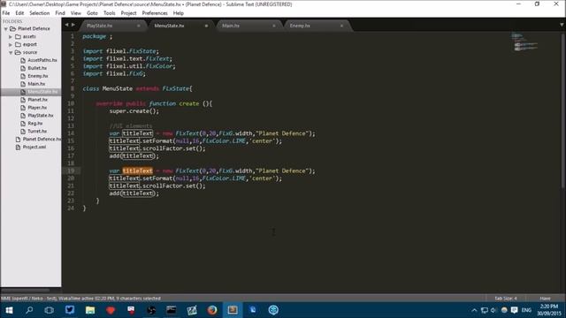The image size is (566, 318).
Task: Collapse the source folder arrow
Action: (11, 52)
